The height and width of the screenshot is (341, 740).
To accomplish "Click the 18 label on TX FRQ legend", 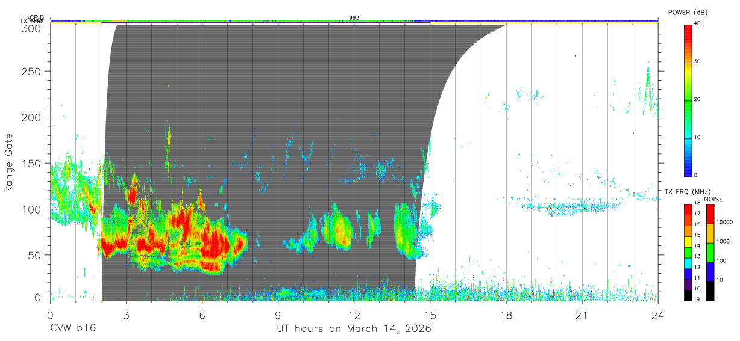I will click(697, 203).
